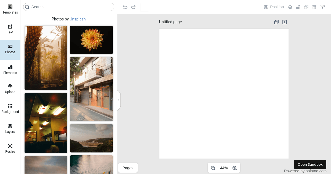This screenshot has height=174, width=331.
Task: Open the Position dropdown
Action: point(274,7)
